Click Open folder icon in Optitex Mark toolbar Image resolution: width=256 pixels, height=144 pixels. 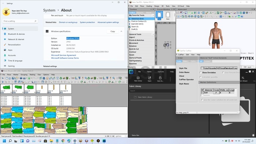coord(10,78)
